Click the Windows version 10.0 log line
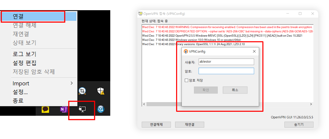This screenshot has height=139, width=329. [191, 40]
